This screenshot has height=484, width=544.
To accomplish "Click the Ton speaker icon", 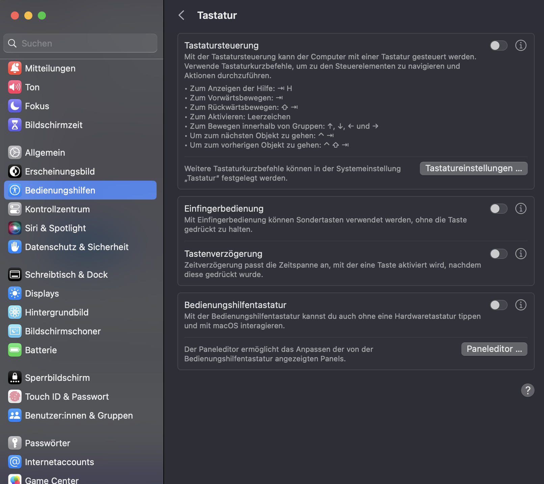I will (x=15, y=87).
